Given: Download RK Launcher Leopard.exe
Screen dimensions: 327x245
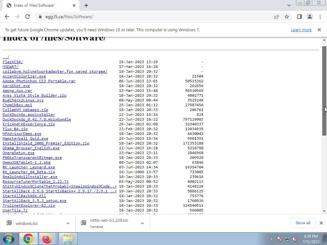Looking at the screenshot, I should (x=29, y=167).
